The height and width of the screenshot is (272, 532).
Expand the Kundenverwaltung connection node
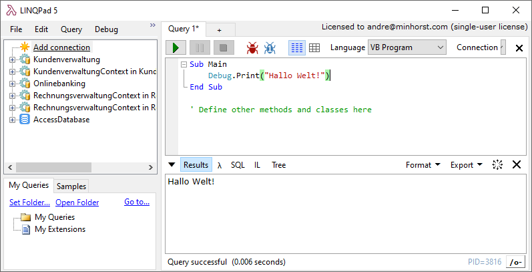pyautogui.click(x=13, y=60)
